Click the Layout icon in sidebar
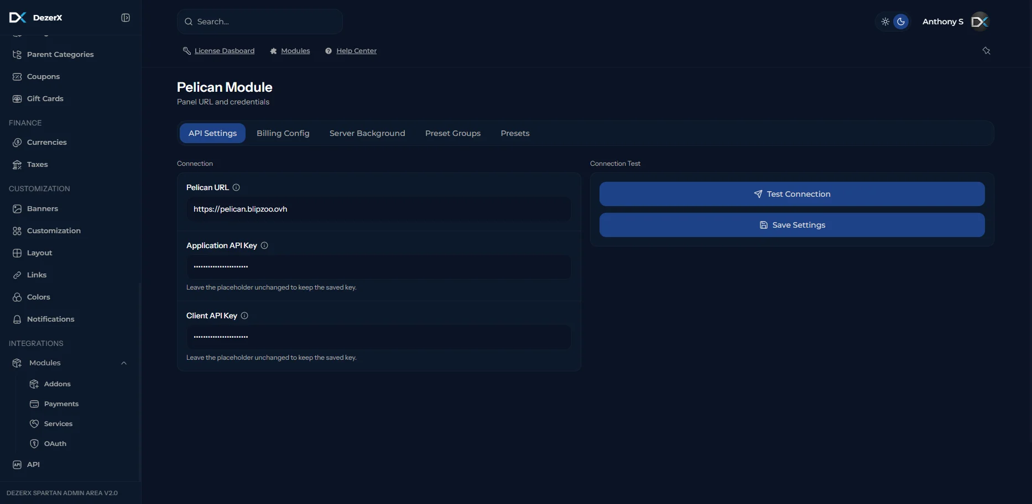This screenshot has height=504, width=1032. 17,253
